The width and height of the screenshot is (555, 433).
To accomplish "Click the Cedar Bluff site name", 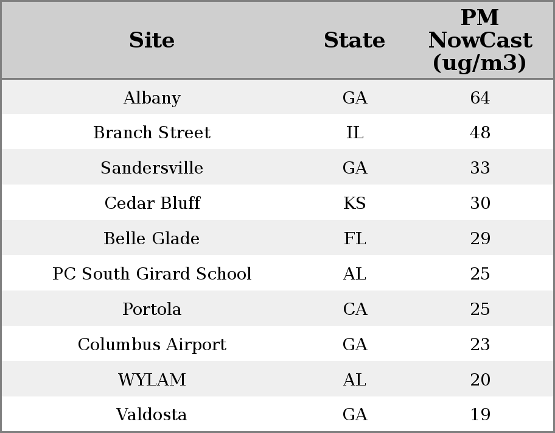I will point(152,203).
